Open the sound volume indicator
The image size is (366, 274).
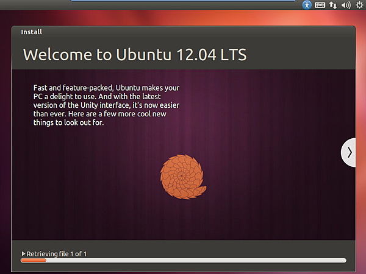(x=346, y=5)
